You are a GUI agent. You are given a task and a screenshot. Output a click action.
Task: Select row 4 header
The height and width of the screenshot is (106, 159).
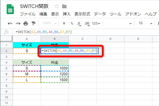[7, 62]
